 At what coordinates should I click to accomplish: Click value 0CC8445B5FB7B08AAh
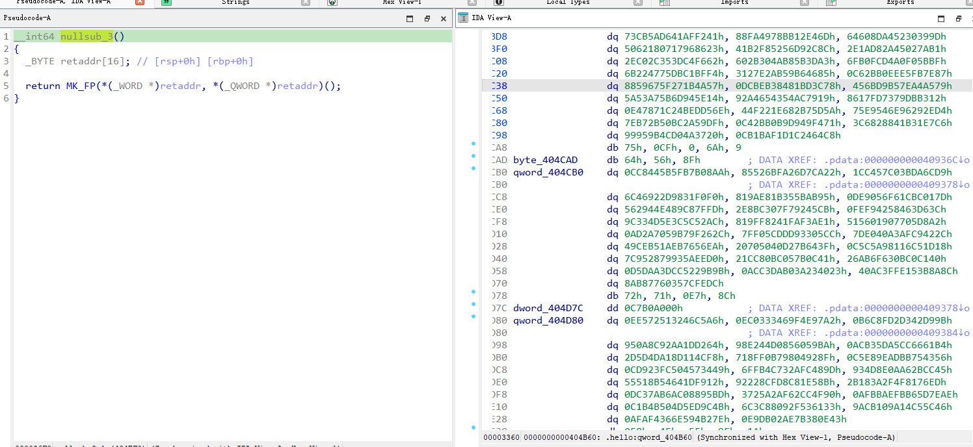point(678,172)
